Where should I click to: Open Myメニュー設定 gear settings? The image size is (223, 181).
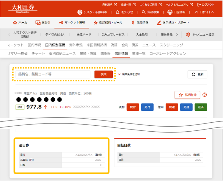pos(200,35)
